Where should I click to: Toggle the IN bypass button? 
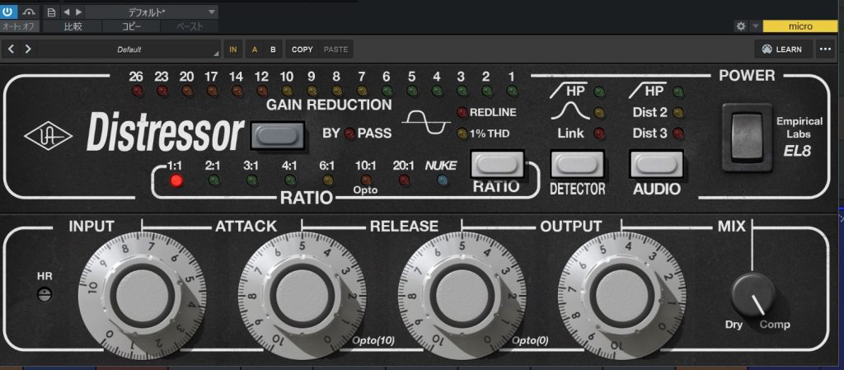click(x=233, y=49)
